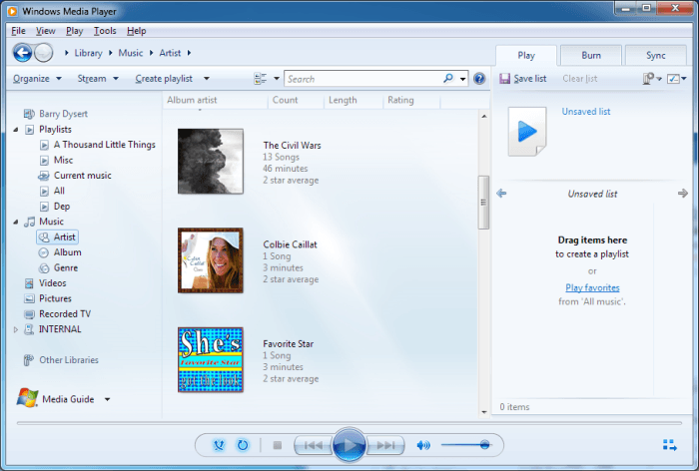Click Save list button
This screenshot has width=699, height=471.
coord(523,79)
